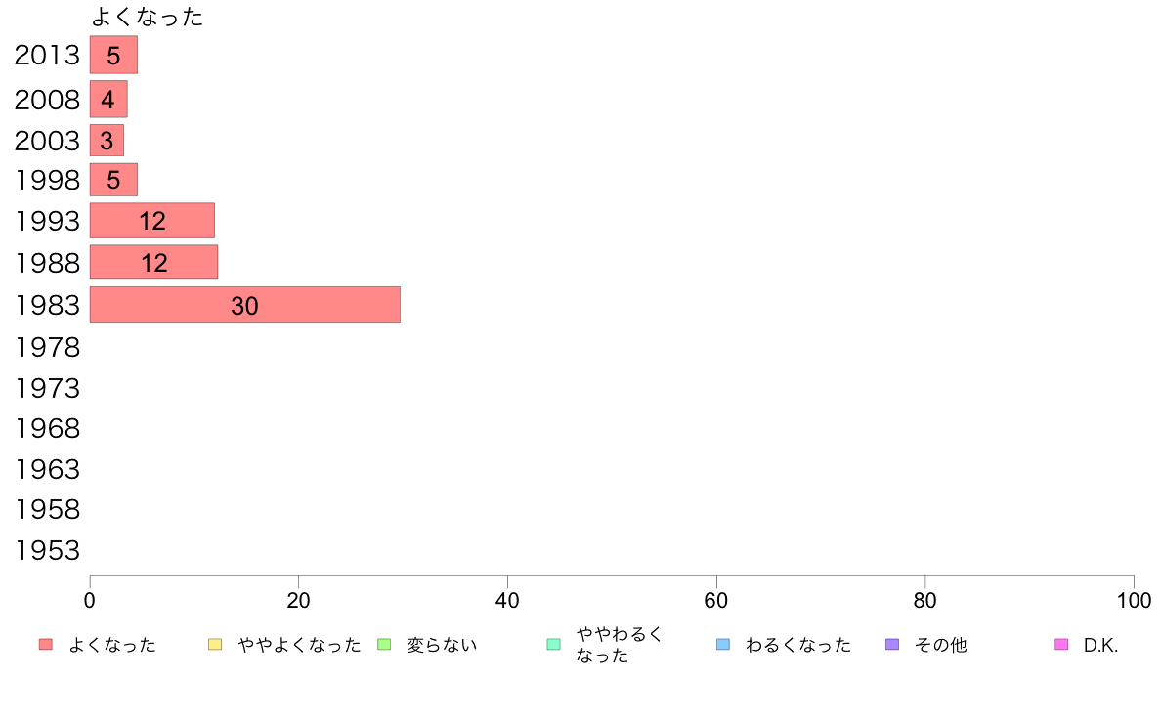Click the 100 tick on the axis

[x=1134, y=601]
